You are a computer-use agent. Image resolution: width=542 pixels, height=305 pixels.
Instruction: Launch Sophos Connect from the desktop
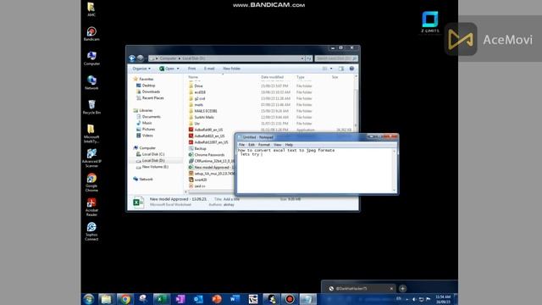click(x=91, y=231)
